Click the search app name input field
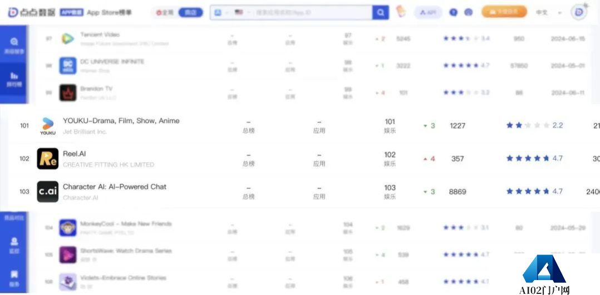Screen dimensions: 600x295 [312, 13]
